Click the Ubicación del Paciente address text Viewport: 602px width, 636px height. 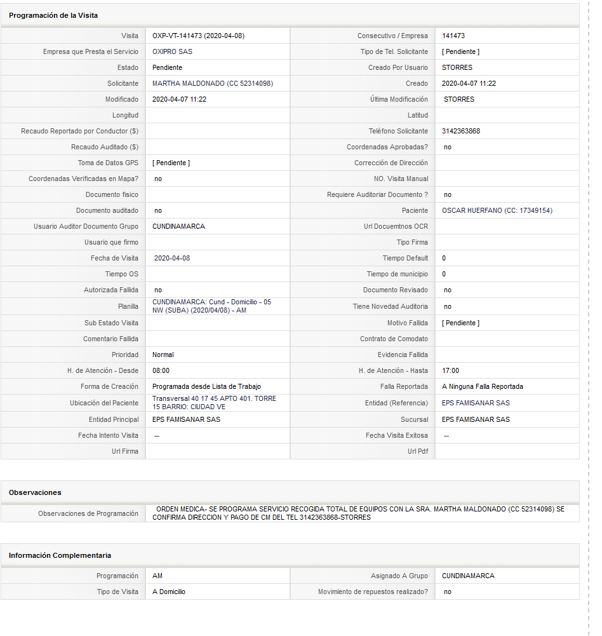coord(214,403)
